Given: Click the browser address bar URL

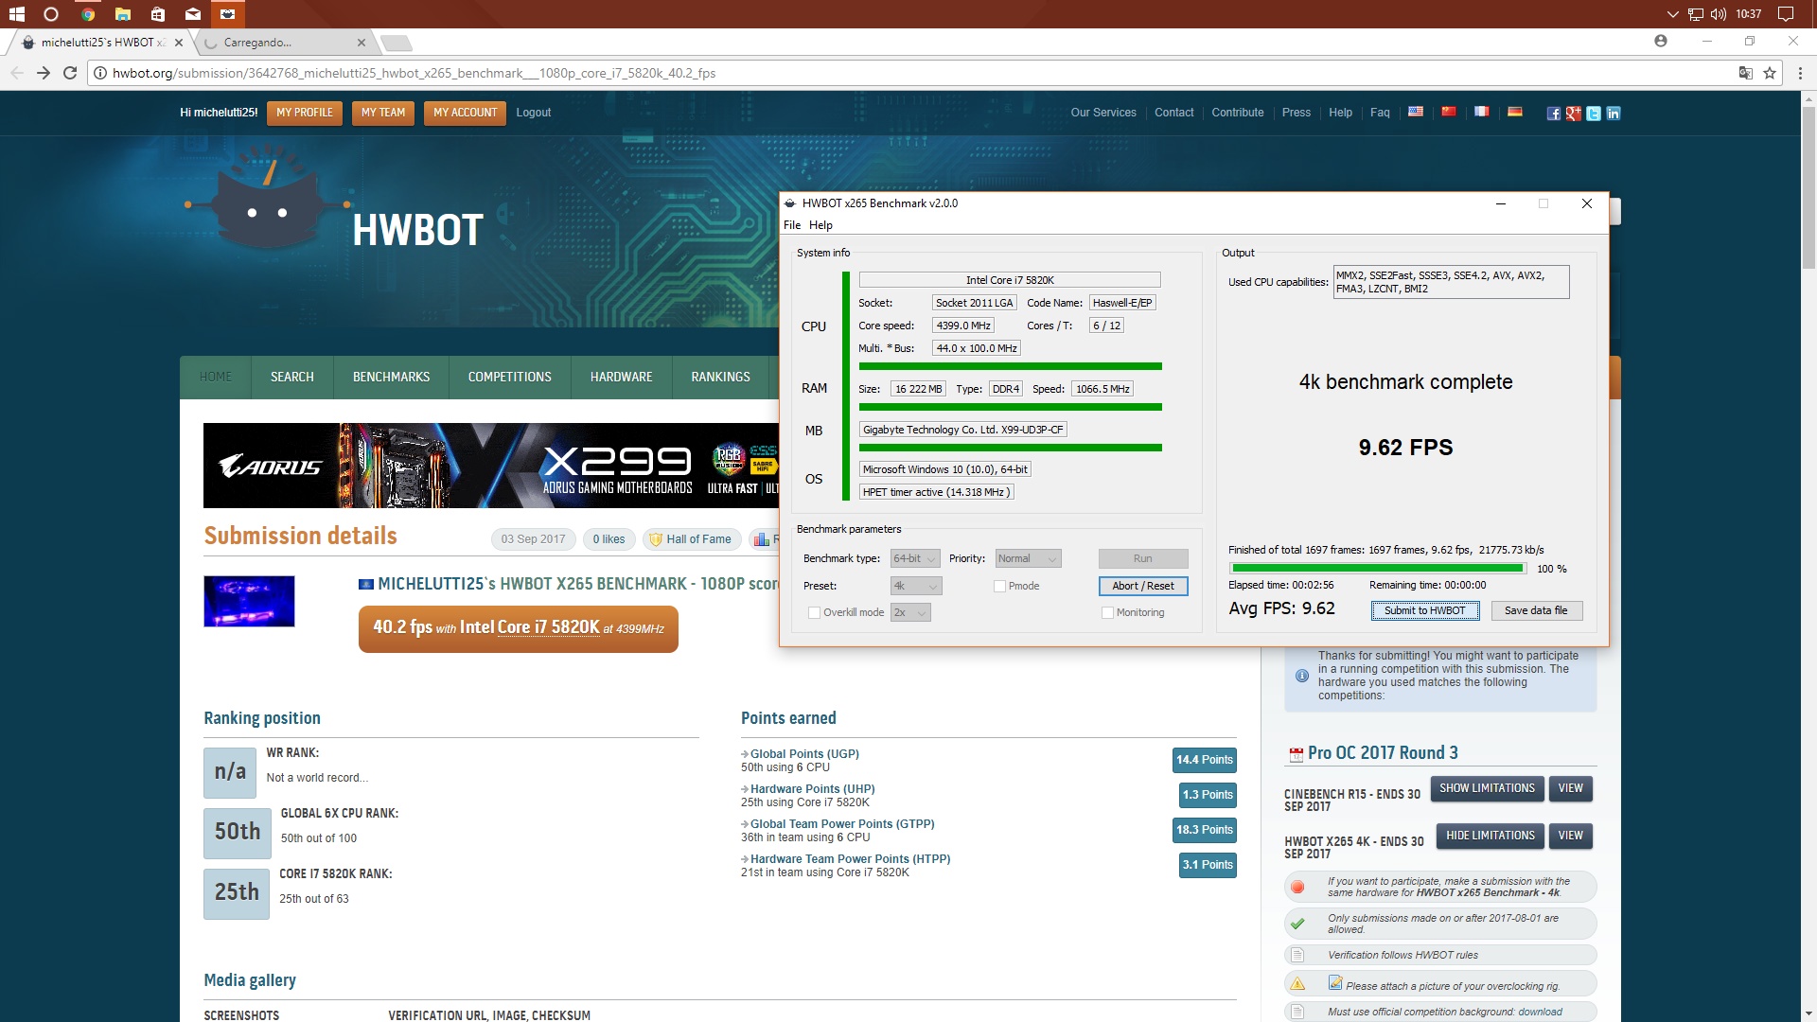Looking at the screenshot, I should [x=414, y=73].
